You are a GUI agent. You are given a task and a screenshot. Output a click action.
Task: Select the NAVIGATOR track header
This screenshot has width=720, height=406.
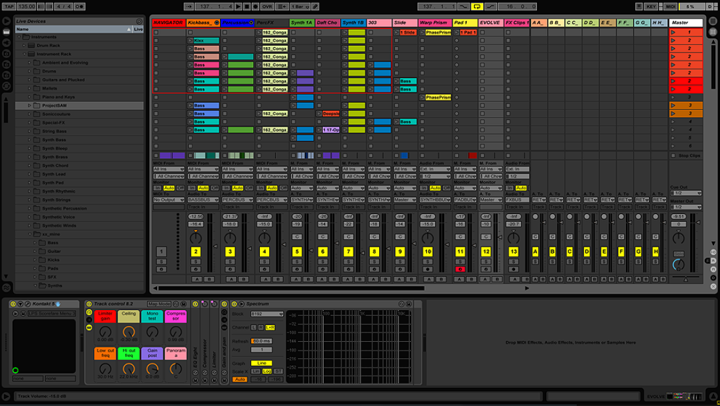(168, 22)
